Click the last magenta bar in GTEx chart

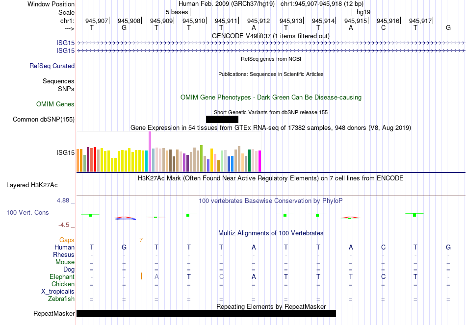(x=260, y=161)
